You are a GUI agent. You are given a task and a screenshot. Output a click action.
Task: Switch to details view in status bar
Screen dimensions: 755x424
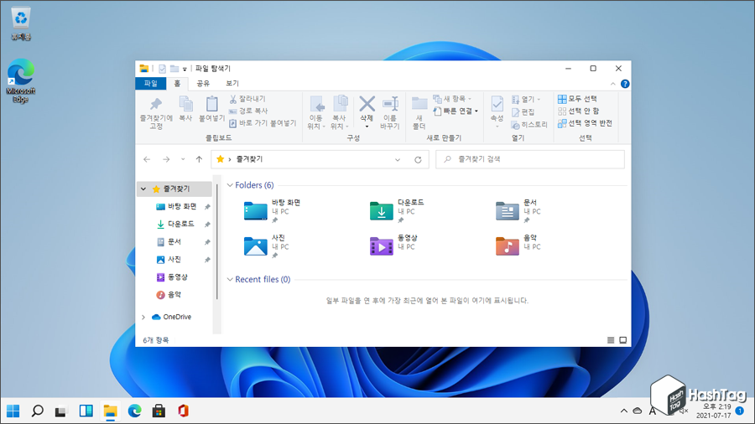[611, 340]
